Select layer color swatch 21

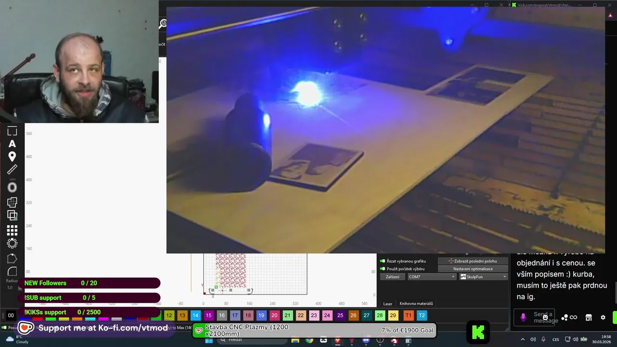click(287, 316)
